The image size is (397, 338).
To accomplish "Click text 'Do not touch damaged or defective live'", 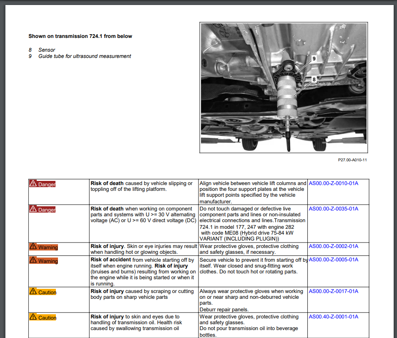I will [245, 209].
